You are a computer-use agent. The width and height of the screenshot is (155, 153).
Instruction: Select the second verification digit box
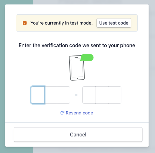51,95
